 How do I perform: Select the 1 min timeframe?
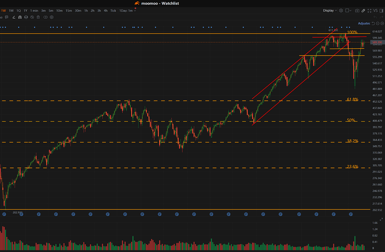(34, 11)
